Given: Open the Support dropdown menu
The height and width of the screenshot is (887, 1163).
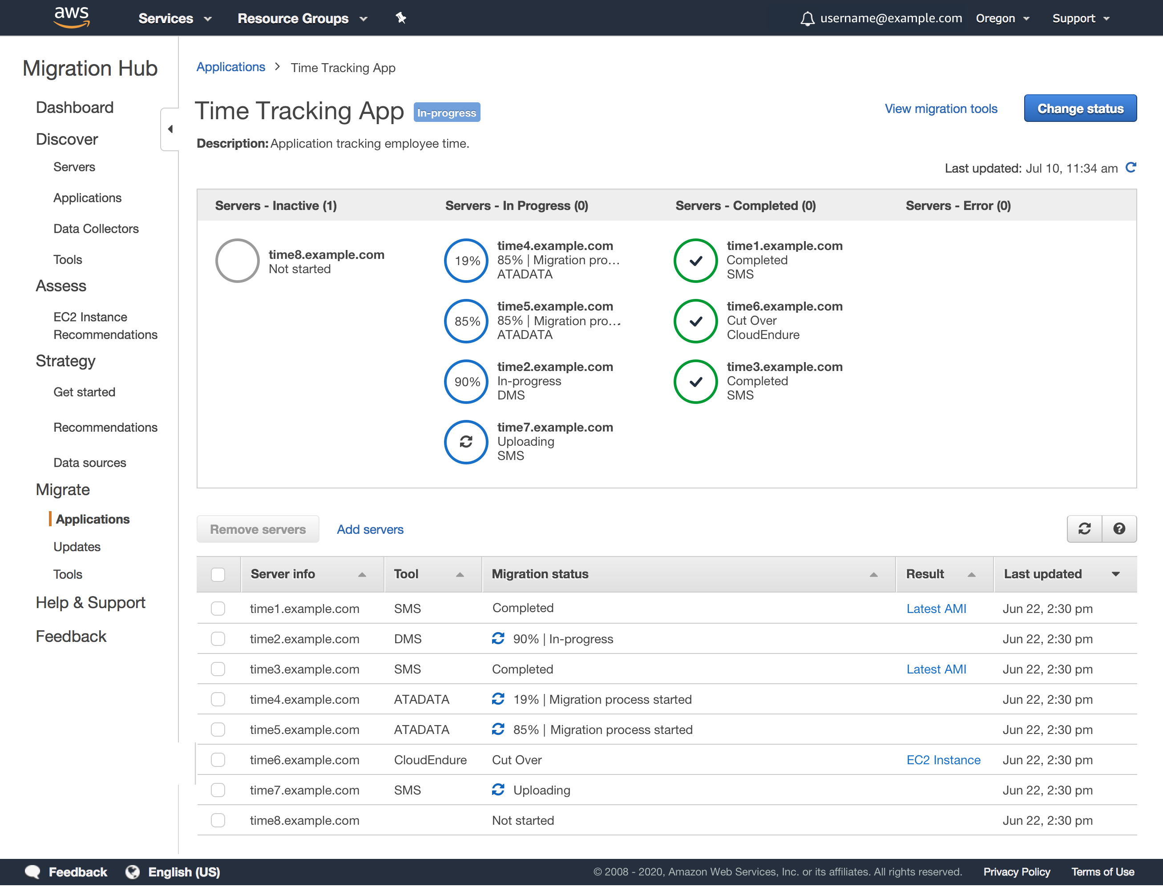Looking at the screenshot, I should point(1081,19).
